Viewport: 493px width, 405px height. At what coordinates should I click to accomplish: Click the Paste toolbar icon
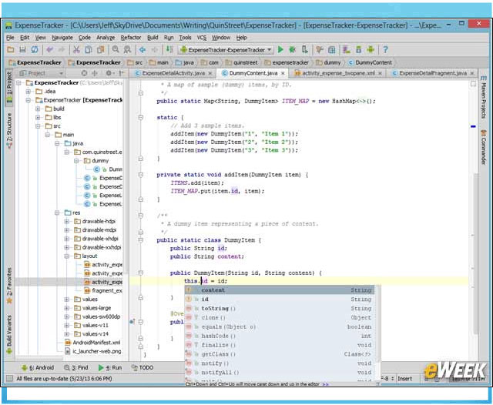coord(101,49)
